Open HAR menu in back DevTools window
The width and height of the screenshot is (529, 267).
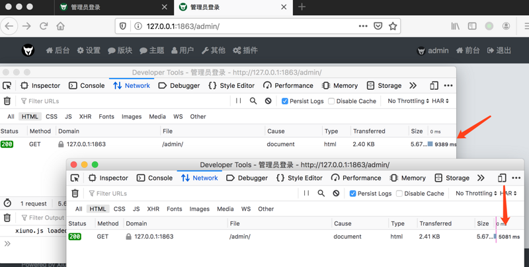440,101
